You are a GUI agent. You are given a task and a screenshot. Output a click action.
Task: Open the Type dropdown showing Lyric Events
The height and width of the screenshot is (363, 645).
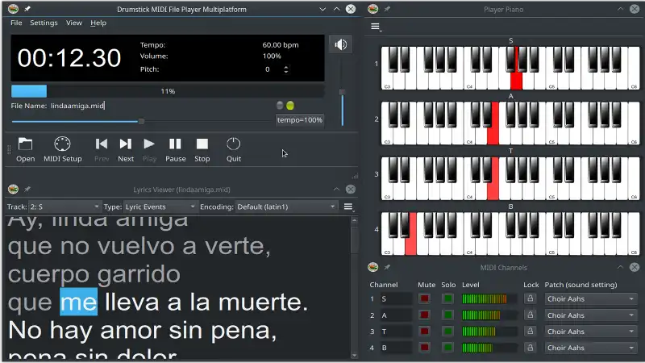pos(160,207)
